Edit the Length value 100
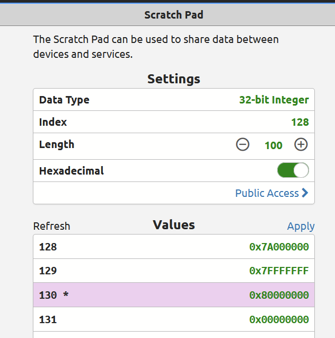The height and width of the screenshot is (338, 335). (273, 145)
